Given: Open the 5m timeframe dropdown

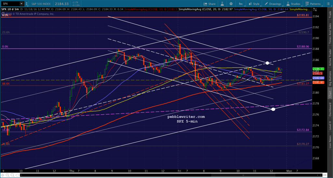Looking at the screenshot, I should tap(241, 4).
